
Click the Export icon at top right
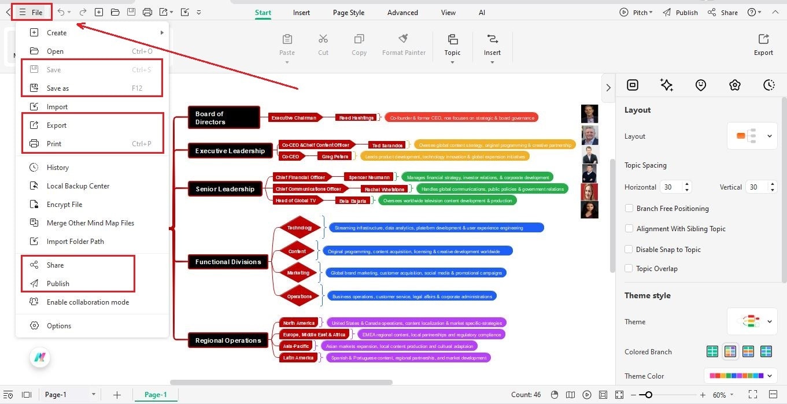click(763, 43)
